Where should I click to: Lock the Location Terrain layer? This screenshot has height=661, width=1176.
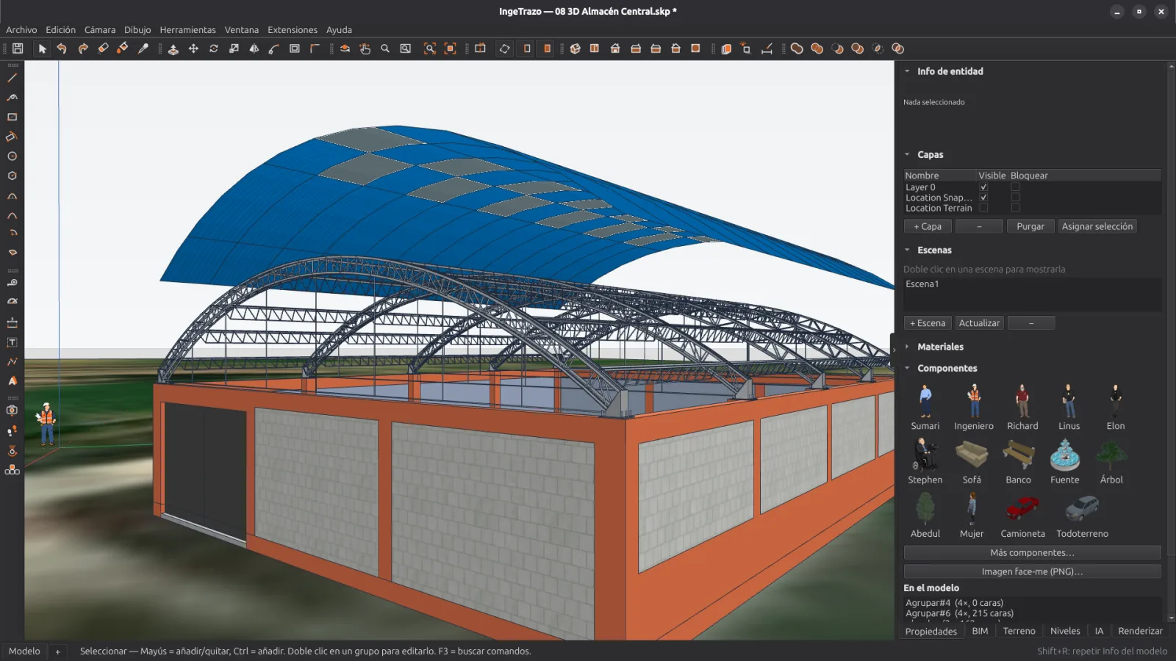[x=1015, y=208]
